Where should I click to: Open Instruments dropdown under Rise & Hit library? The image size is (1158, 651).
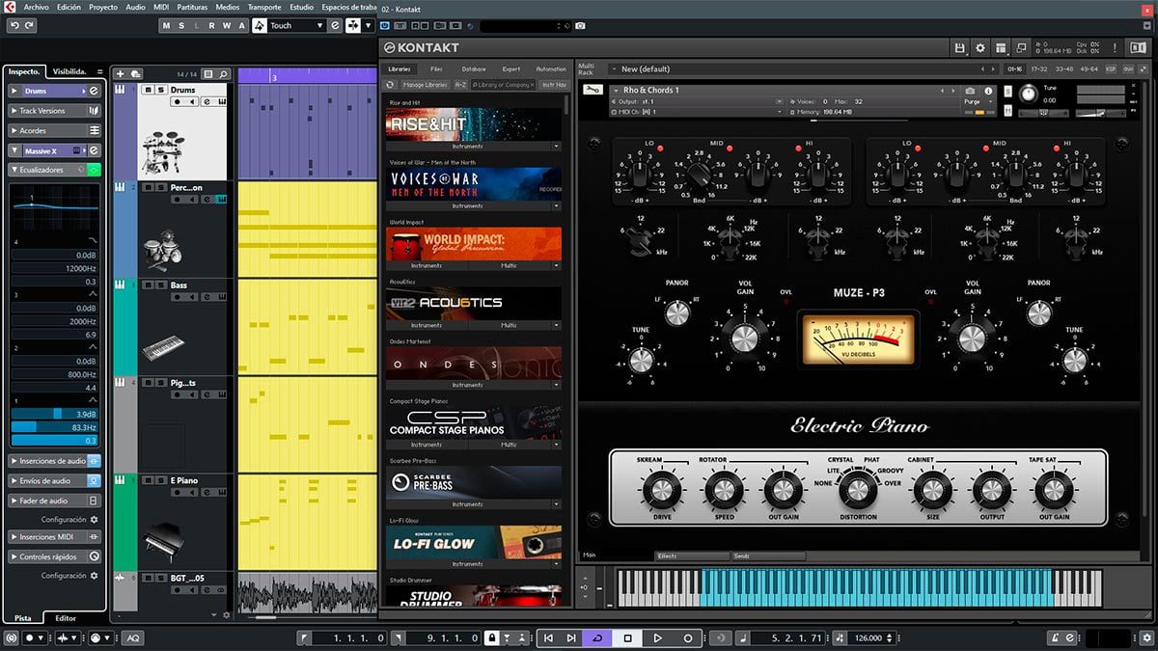(x=474, y=147)
